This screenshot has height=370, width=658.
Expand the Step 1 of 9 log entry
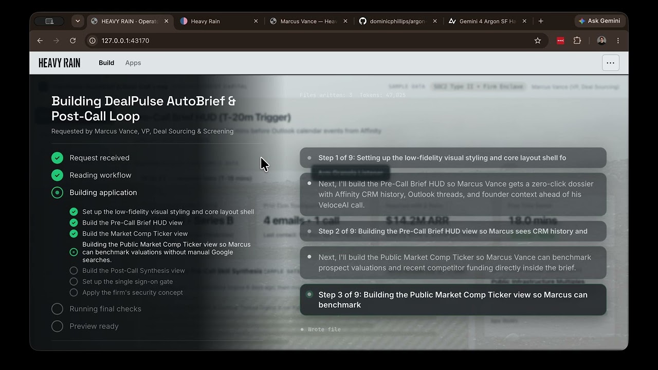point(453,158)
